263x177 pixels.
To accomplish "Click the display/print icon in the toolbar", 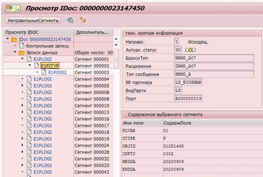I will (70, 20).
